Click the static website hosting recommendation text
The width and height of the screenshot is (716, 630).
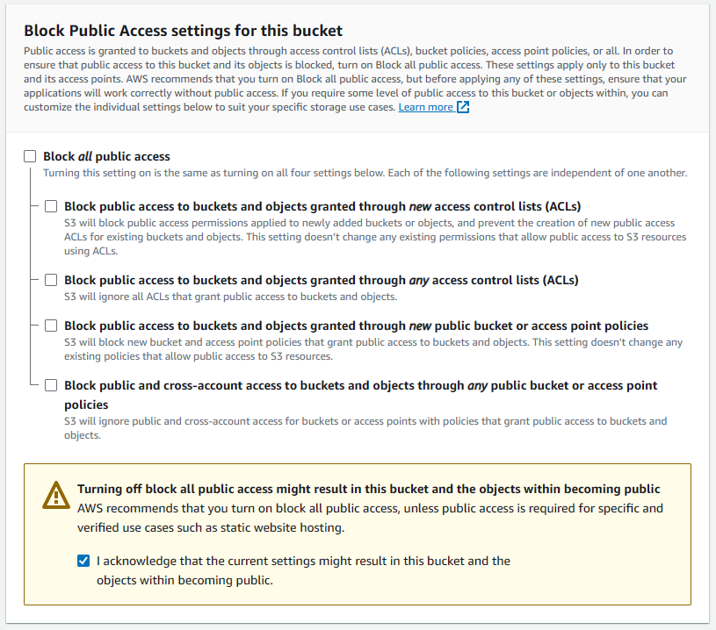[369, 516]
